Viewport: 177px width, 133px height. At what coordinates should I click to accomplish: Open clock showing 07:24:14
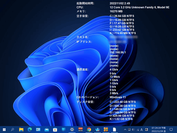pos(159,129)
